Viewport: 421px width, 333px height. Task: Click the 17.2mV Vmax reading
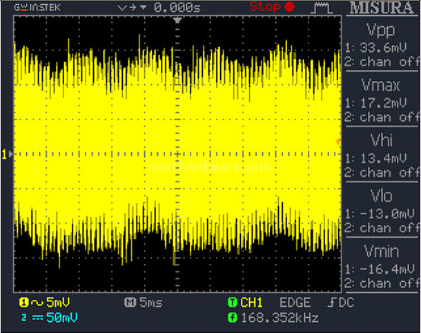point(383,103)
